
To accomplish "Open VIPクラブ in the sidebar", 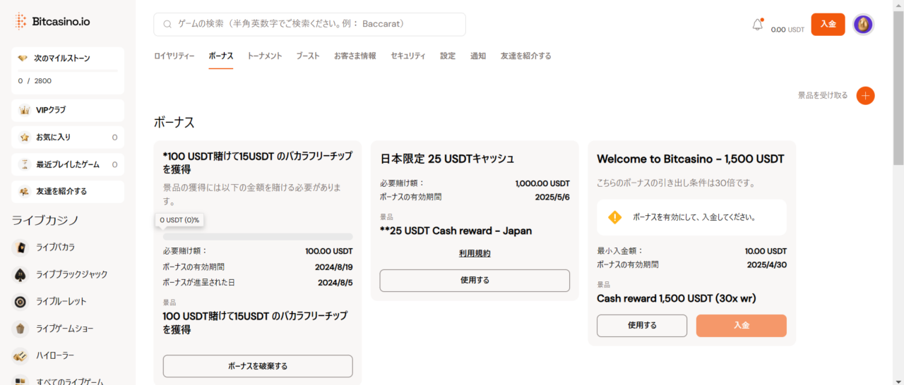I will (x=68, y=110).
